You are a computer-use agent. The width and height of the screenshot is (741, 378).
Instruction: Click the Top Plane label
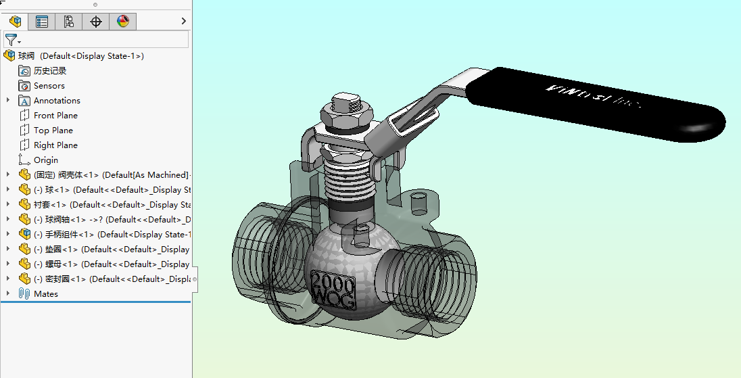[x=53, y=131]
